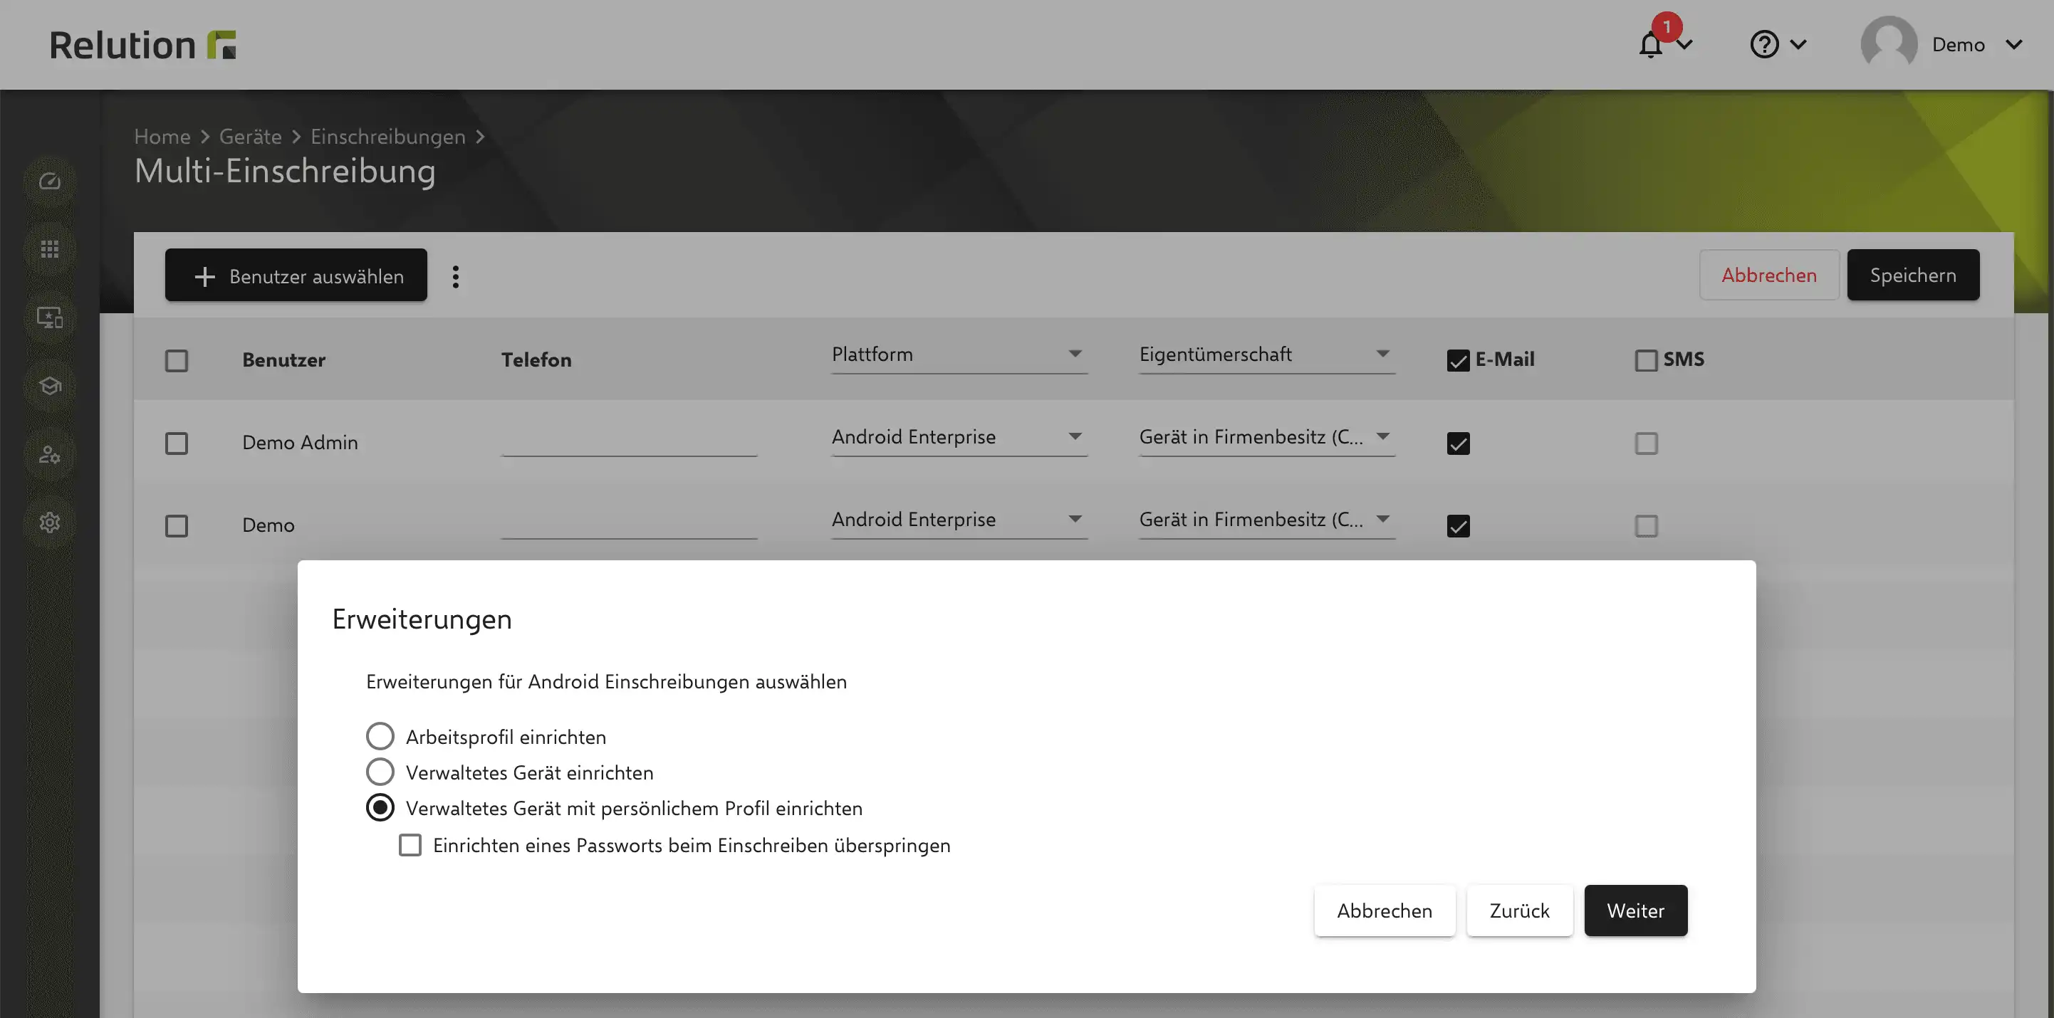Open the notifications bell icon
Viewport: 2054px width, 1018px height.
(x=1652, y=45)
